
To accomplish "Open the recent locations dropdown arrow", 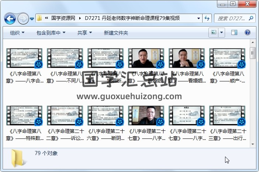I will (x=32, y=19).
